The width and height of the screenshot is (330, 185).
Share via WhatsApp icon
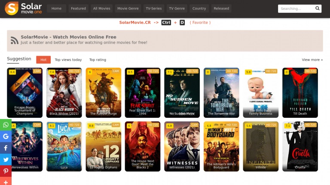click(x=6, y=125)
